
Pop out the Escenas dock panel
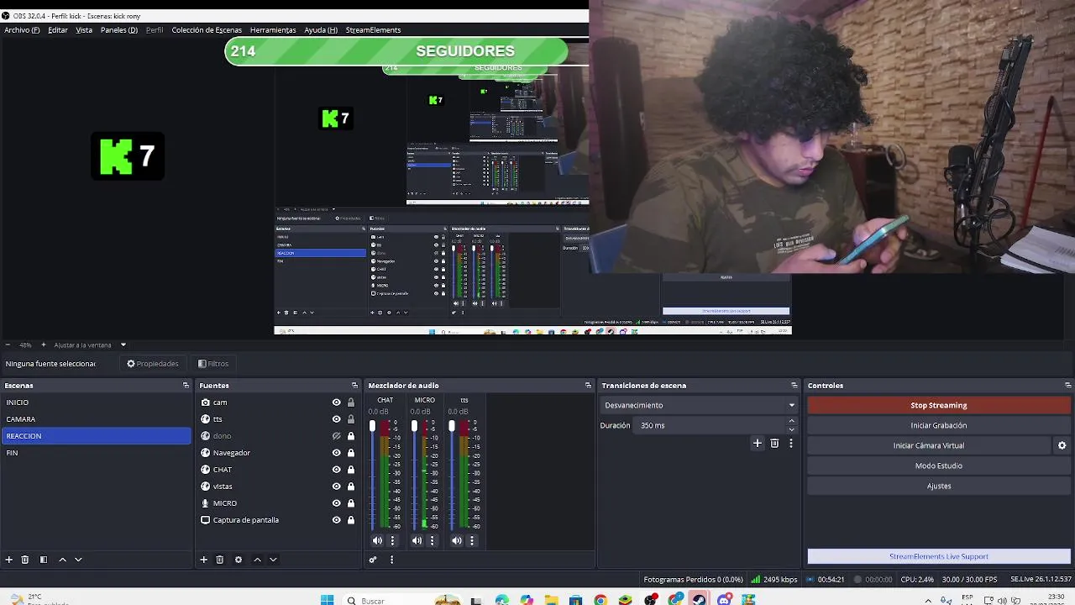(x=186, y=386)
